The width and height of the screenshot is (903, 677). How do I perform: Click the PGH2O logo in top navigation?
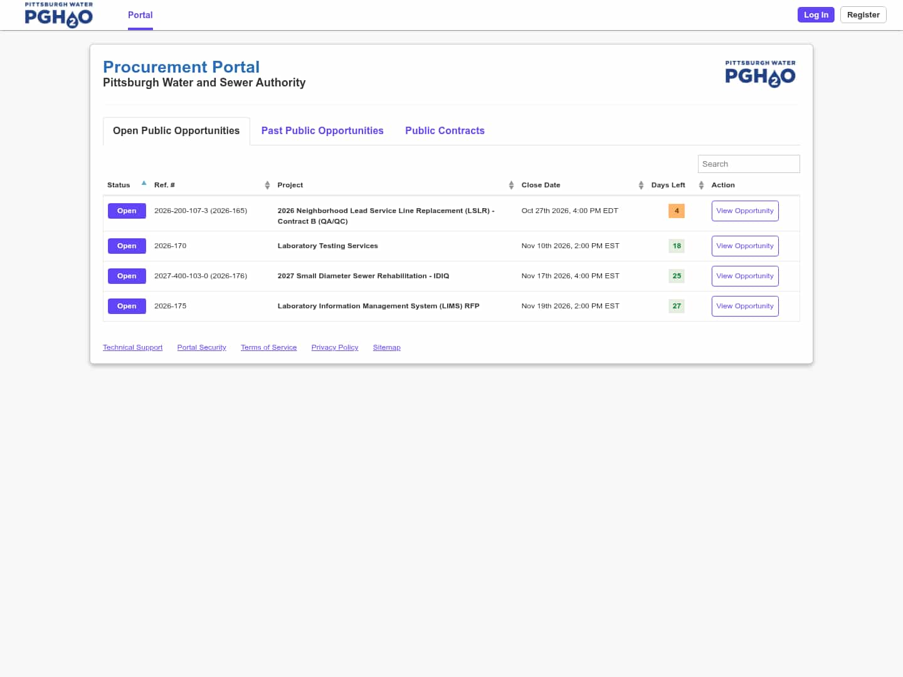tap(59, 15)
